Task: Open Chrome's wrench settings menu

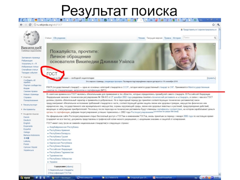Action: 218,25
